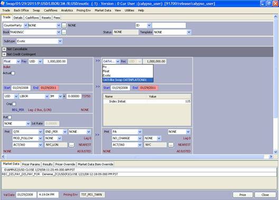Open the Market Data menu
This screenshot has height=200, width=279.
103,11
